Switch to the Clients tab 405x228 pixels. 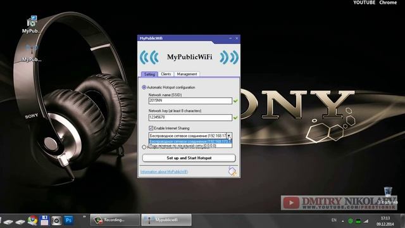click(x=166, y=74)
